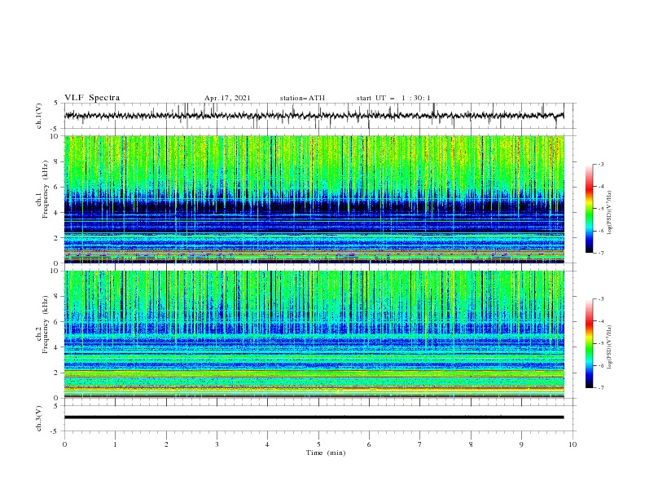The height and width of the screenshot is (499, 645).
Task: Click the ch.2 frequency tick label 6
Action: pos(56,322)
